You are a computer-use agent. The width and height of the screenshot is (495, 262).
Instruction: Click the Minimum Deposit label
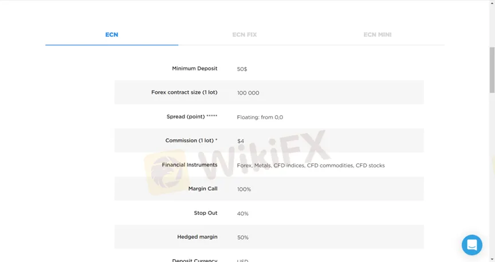(x=194, y=69)
